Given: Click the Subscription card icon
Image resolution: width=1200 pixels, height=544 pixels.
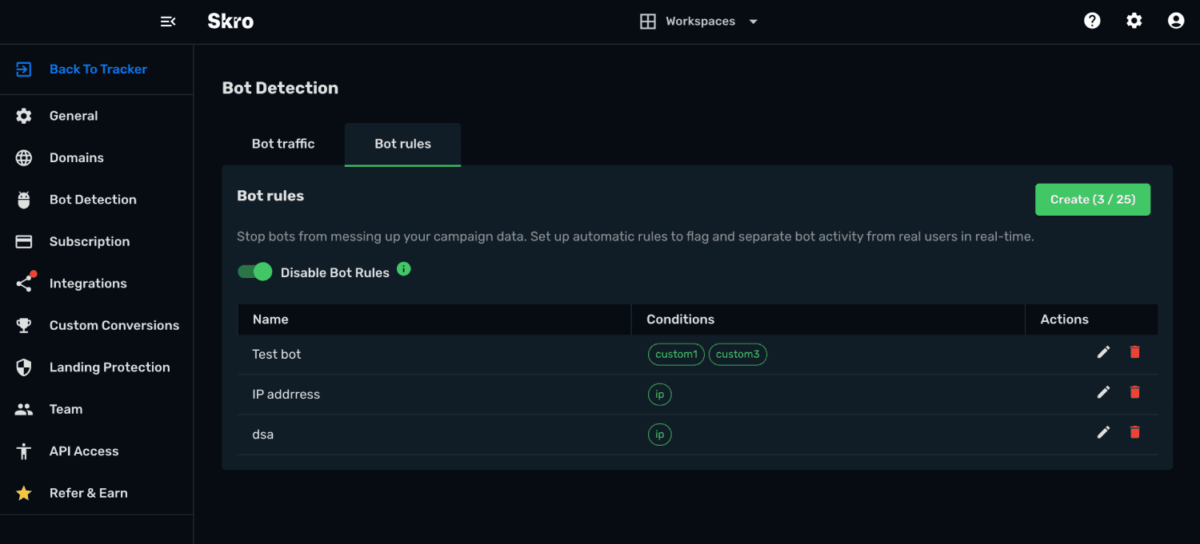Looking at the screenshot, I should pyautogui.click(x=24, y=241).
